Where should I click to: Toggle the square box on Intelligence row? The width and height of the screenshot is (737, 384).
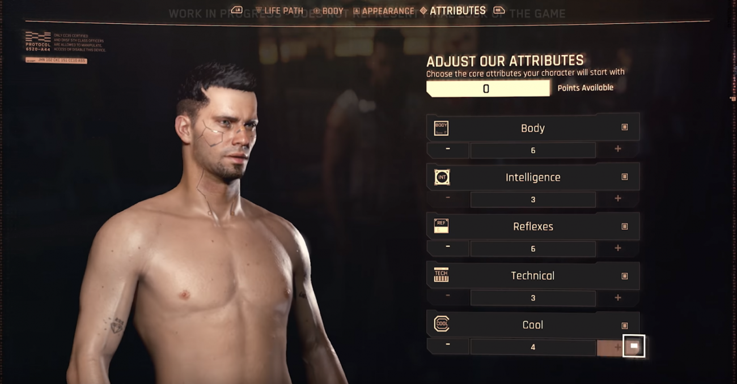point(625,177)
